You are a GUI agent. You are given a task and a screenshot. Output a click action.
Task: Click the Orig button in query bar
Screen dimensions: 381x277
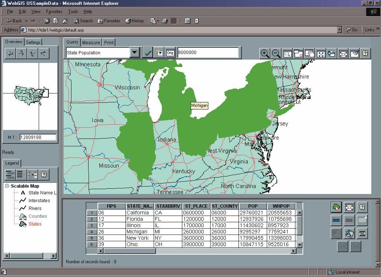point(170,53)
